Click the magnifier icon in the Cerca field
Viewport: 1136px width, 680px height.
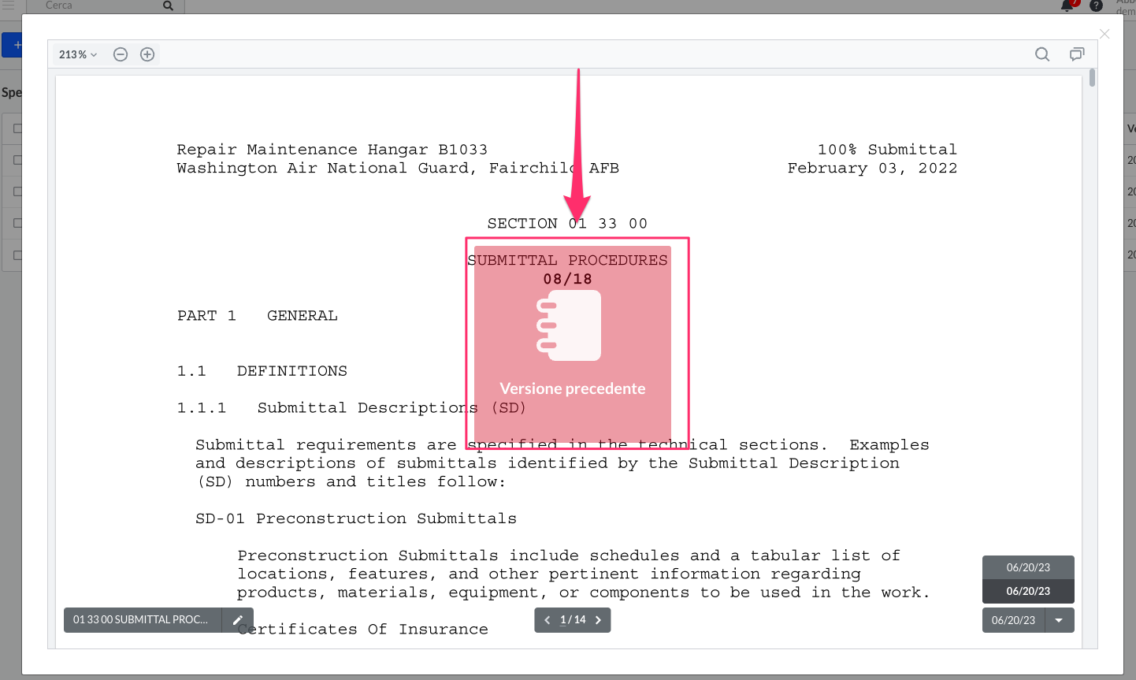tap(168, 6)
